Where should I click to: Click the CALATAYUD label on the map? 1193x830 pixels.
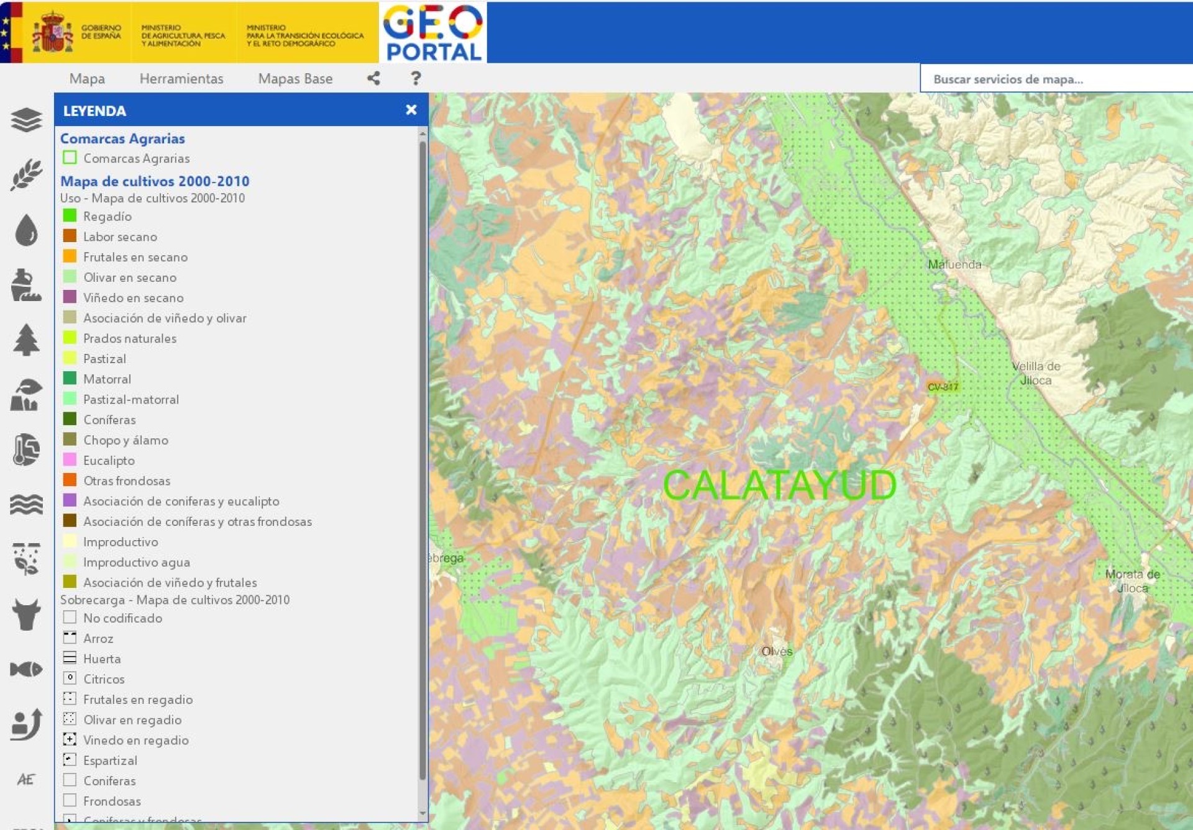780,485
